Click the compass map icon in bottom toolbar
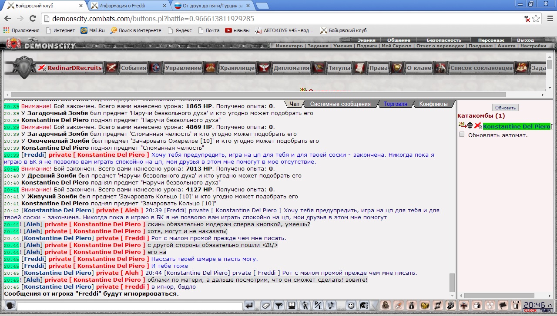The width and height of the screenshot is (557, 316). pos(399,305)
